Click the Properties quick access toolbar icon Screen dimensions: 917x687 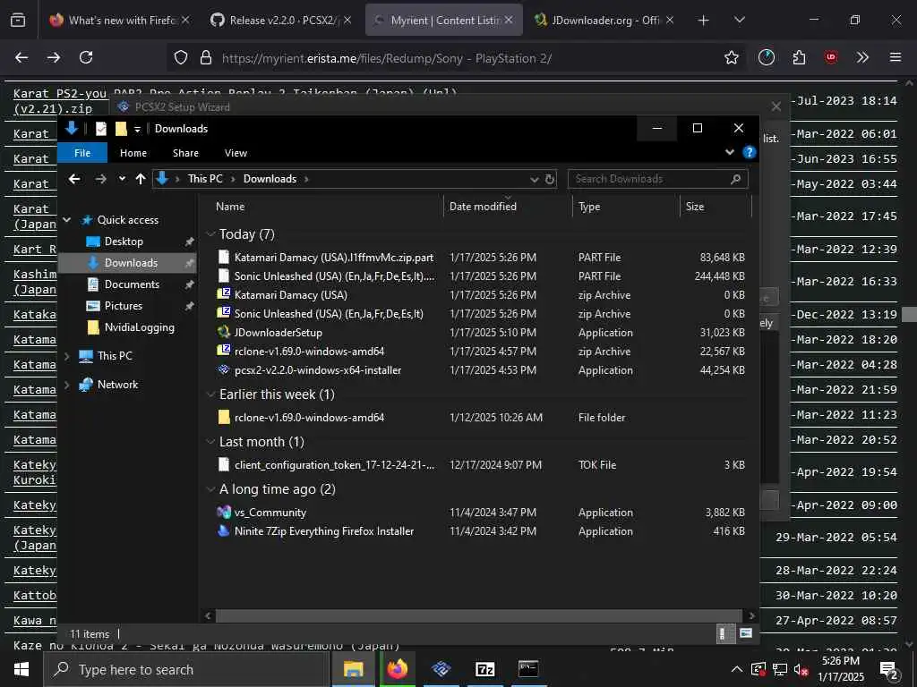101,129
